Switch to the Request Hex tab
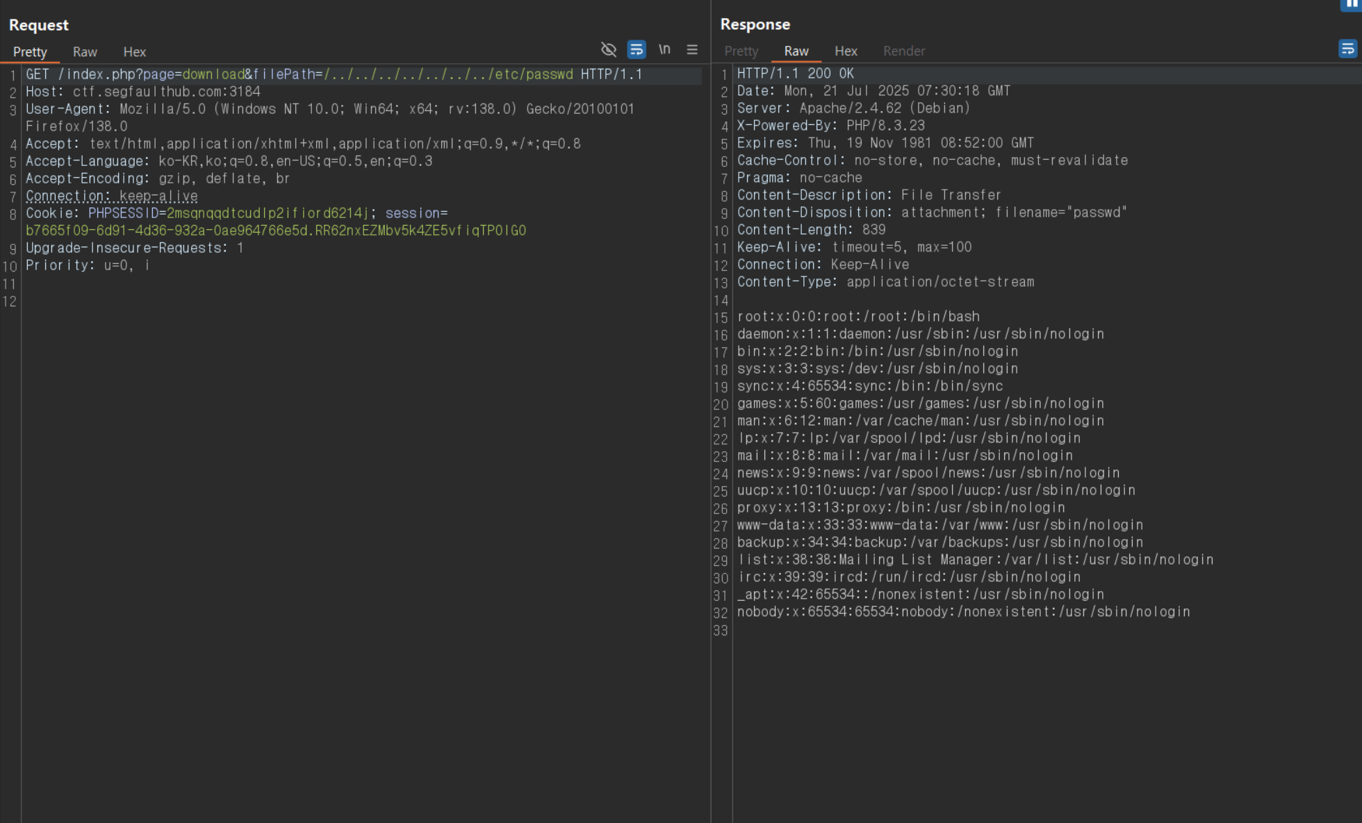This screenshot has height=823, width=1362. [x=134, y=52]
